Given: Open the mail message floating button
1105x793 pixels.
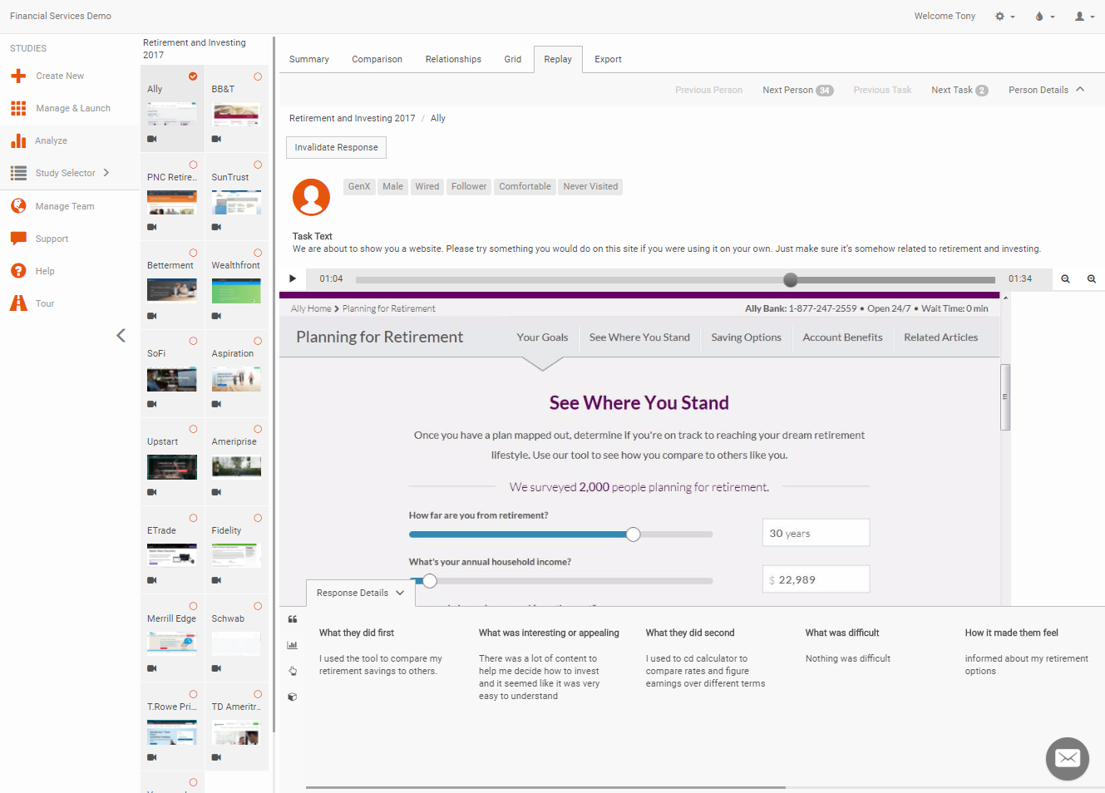Looking at the screenshot, I should click(x=1068, y=758).
